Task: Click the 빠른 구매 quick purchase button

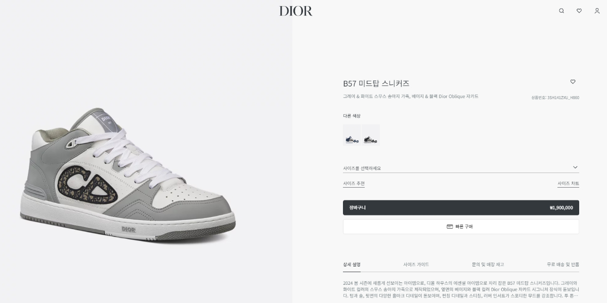Action: pyautogui.click(x=461, y=227)
